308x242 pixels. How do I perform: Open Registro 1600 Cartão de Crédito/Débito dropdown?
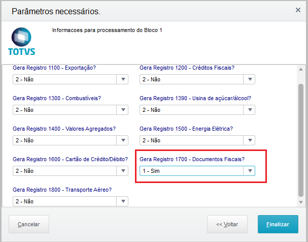123,171
